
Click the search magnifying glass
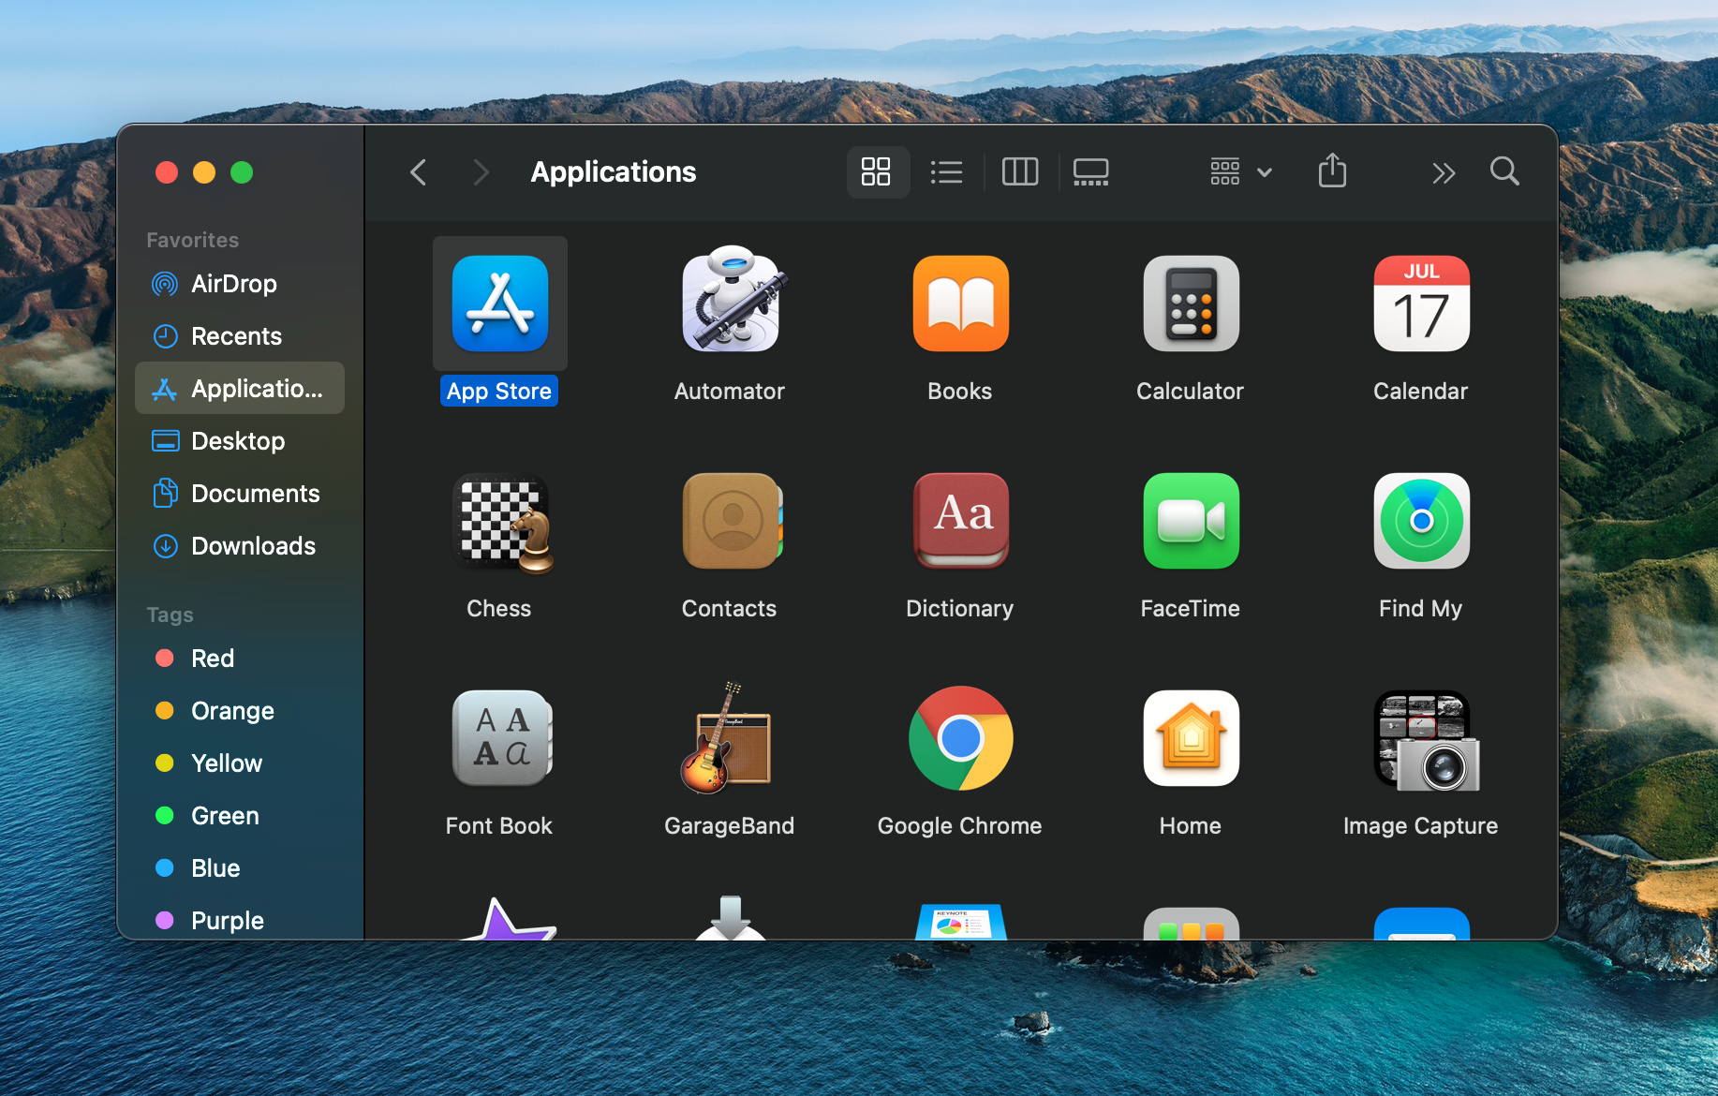(1504, 171)
